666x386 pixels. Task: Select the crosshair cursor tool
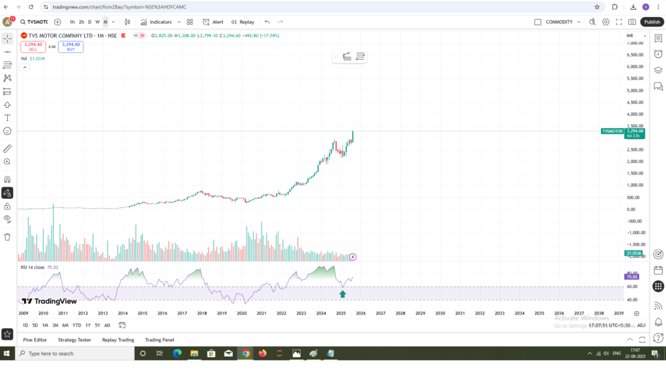point(7,38)
